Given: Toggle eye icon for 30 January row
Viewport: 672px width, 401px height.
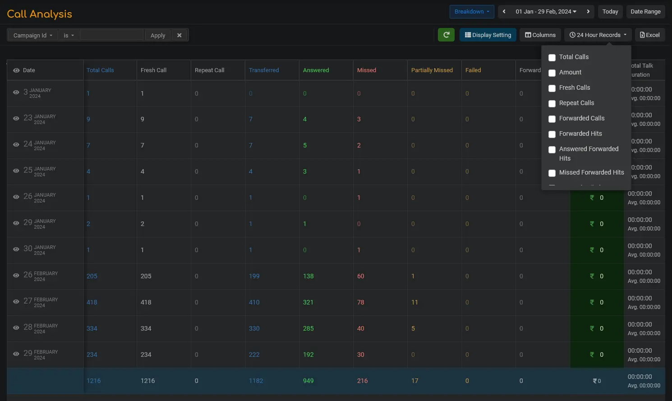Looking at the screenshot, I should [x=16, y=249].
